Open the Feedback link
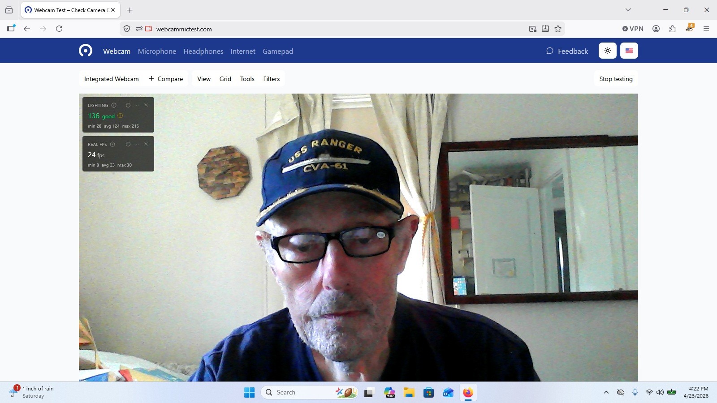Viewport: 717px width, 403px height. [x=567, y=51]
